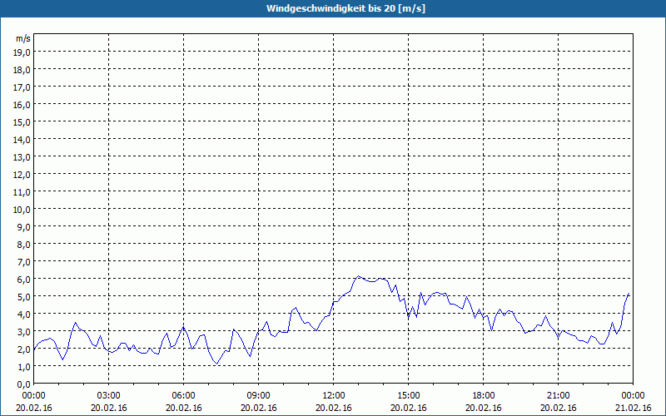
Task: Select the 17,0 y-axis label
Action: tap(22, 87)
